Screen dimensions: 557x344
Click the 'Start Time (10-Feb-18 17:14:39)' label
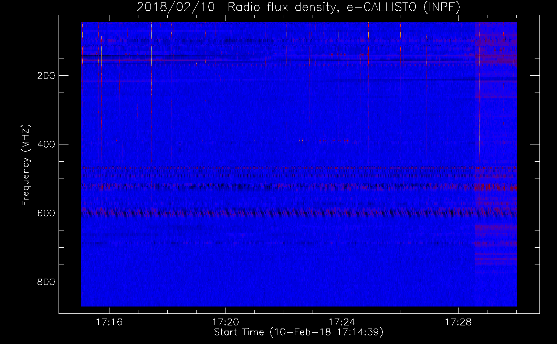[x=298, y=332]
